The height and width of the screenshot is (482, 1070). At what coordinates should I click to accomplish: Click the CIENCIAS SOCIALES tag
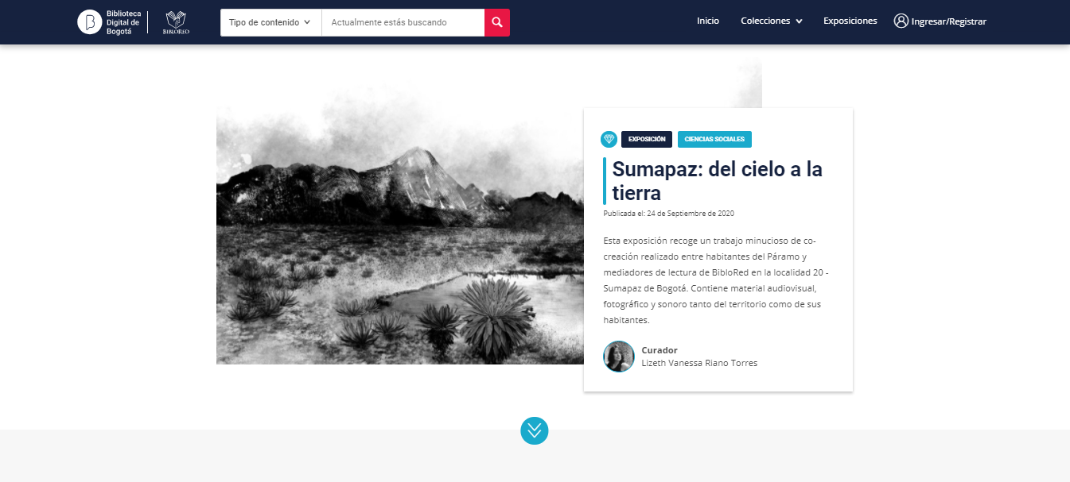tap(714, 139)
